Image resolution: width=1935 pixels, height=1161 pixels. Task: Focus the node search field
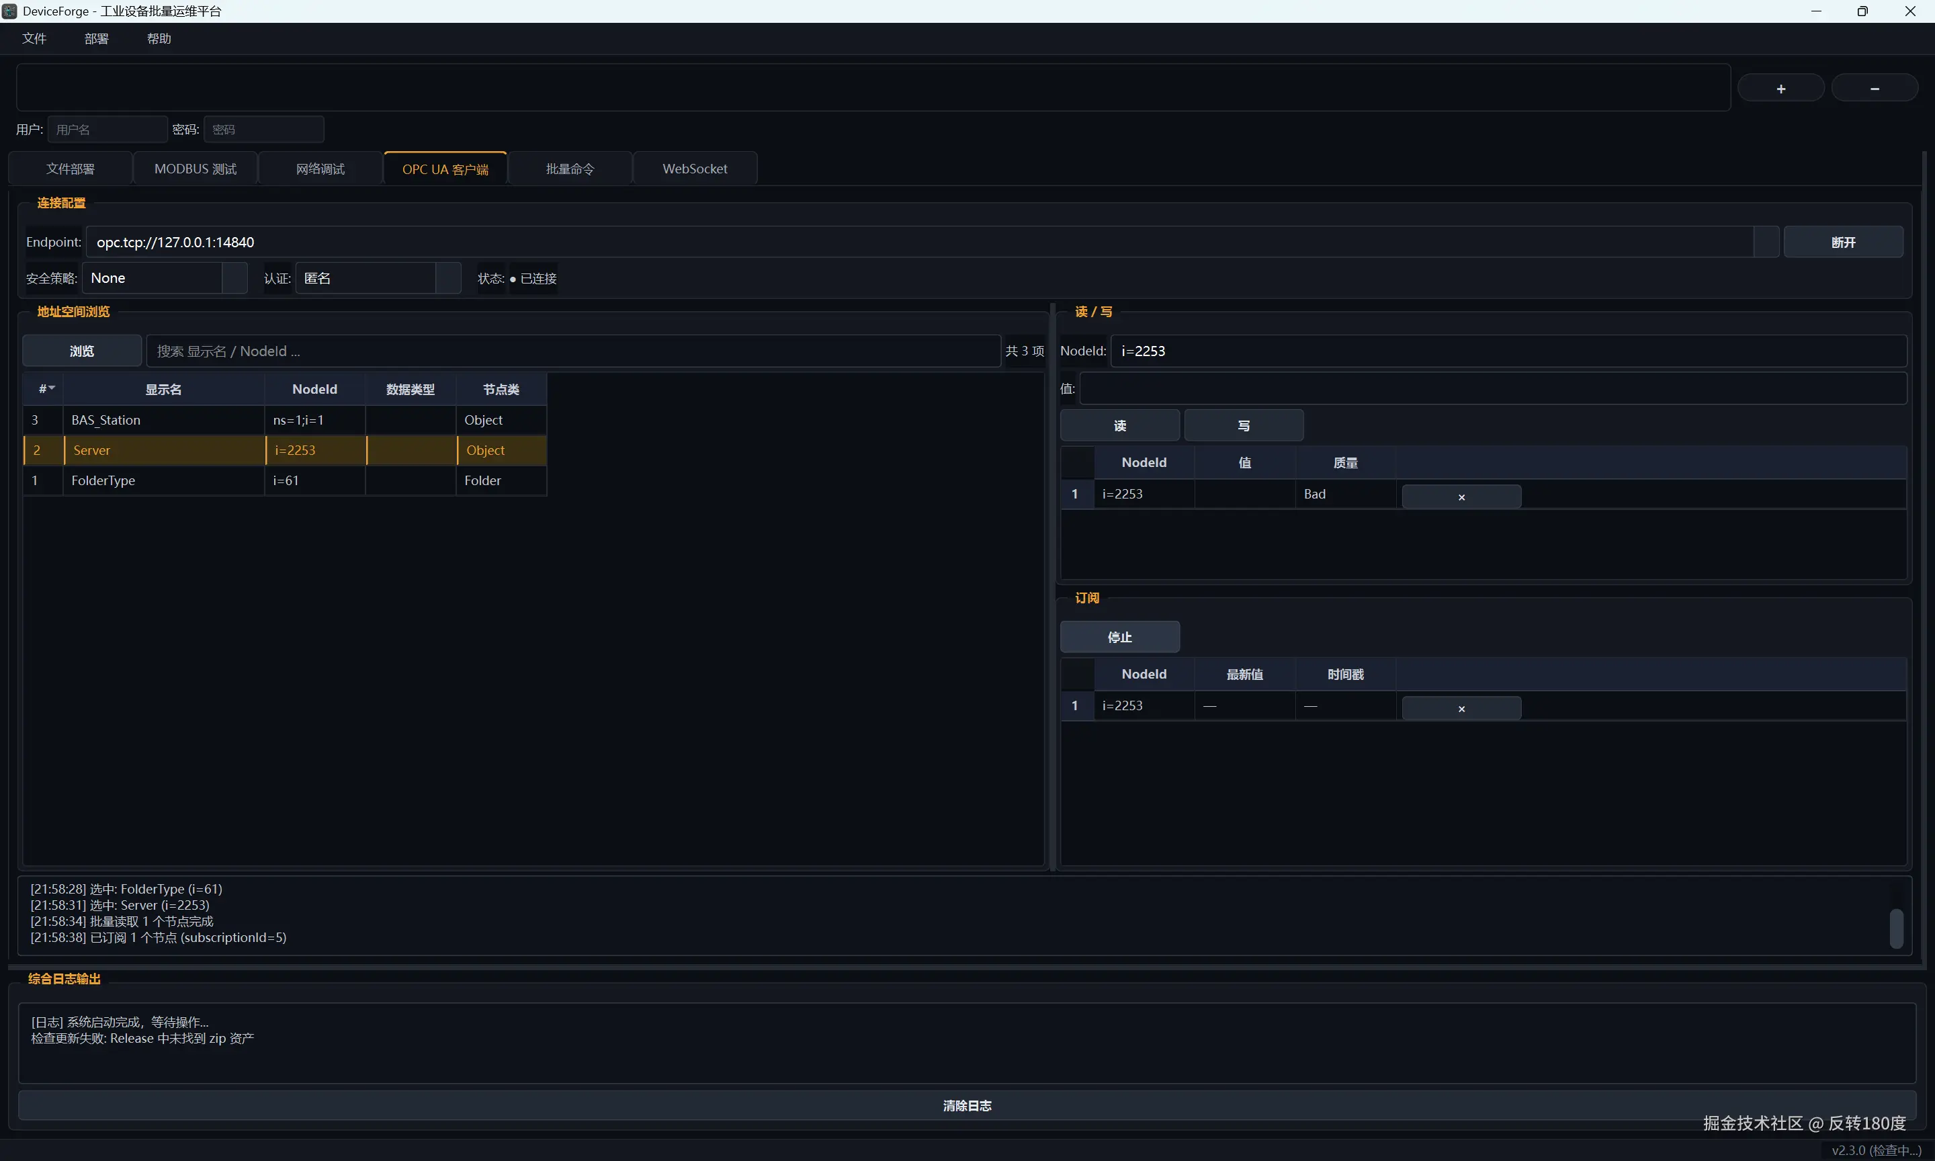[x=573, y=351]
